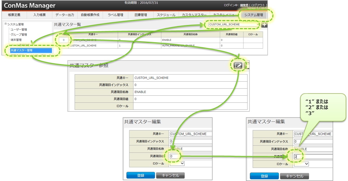The height and width of the screenshot is (181, 348).
Task: Select the スケジュール tab
Action: 166,15
